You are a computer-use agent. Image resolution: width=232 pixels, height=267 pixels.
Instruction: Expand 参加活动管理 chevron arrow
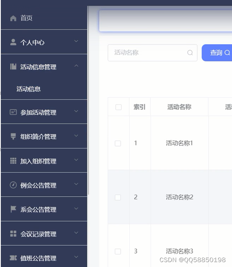(x=76, y=111)
